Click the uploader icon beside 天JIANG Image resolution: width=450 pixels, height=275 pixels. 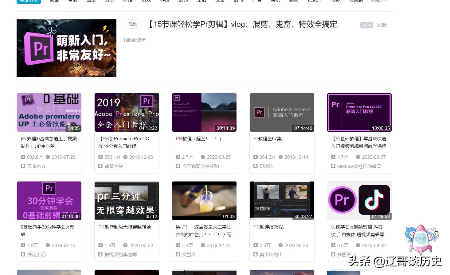23,166
